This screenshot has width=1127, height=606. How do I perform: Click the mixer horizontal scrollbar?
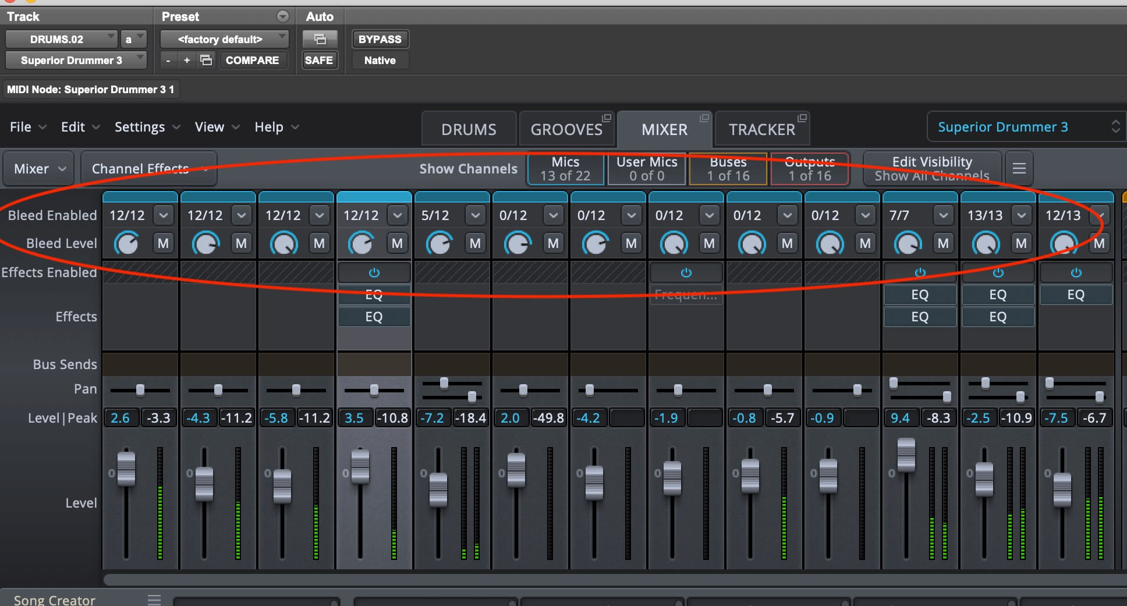pyautogui.click(x=614, y=579)
